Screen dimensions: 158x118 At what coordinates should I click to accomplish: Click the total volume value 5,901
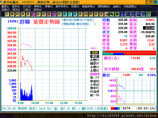click(124, 40)
